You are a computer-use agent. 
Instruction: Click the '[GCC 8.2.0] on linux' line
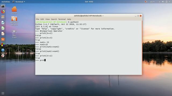pos(47,27)
